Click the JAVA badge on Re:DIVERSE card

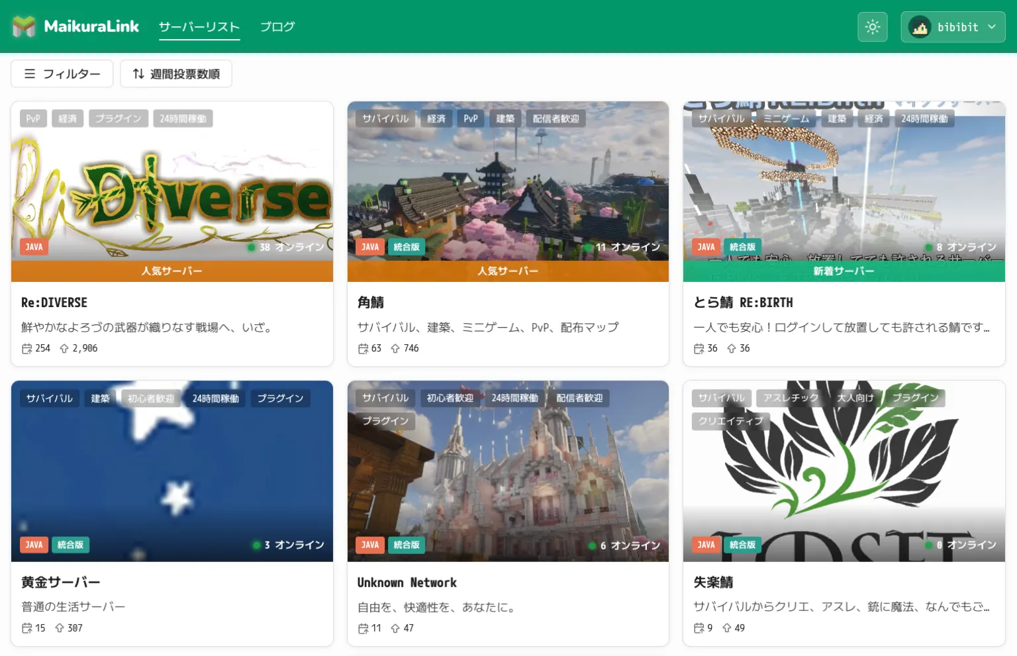tap(34, 247)
